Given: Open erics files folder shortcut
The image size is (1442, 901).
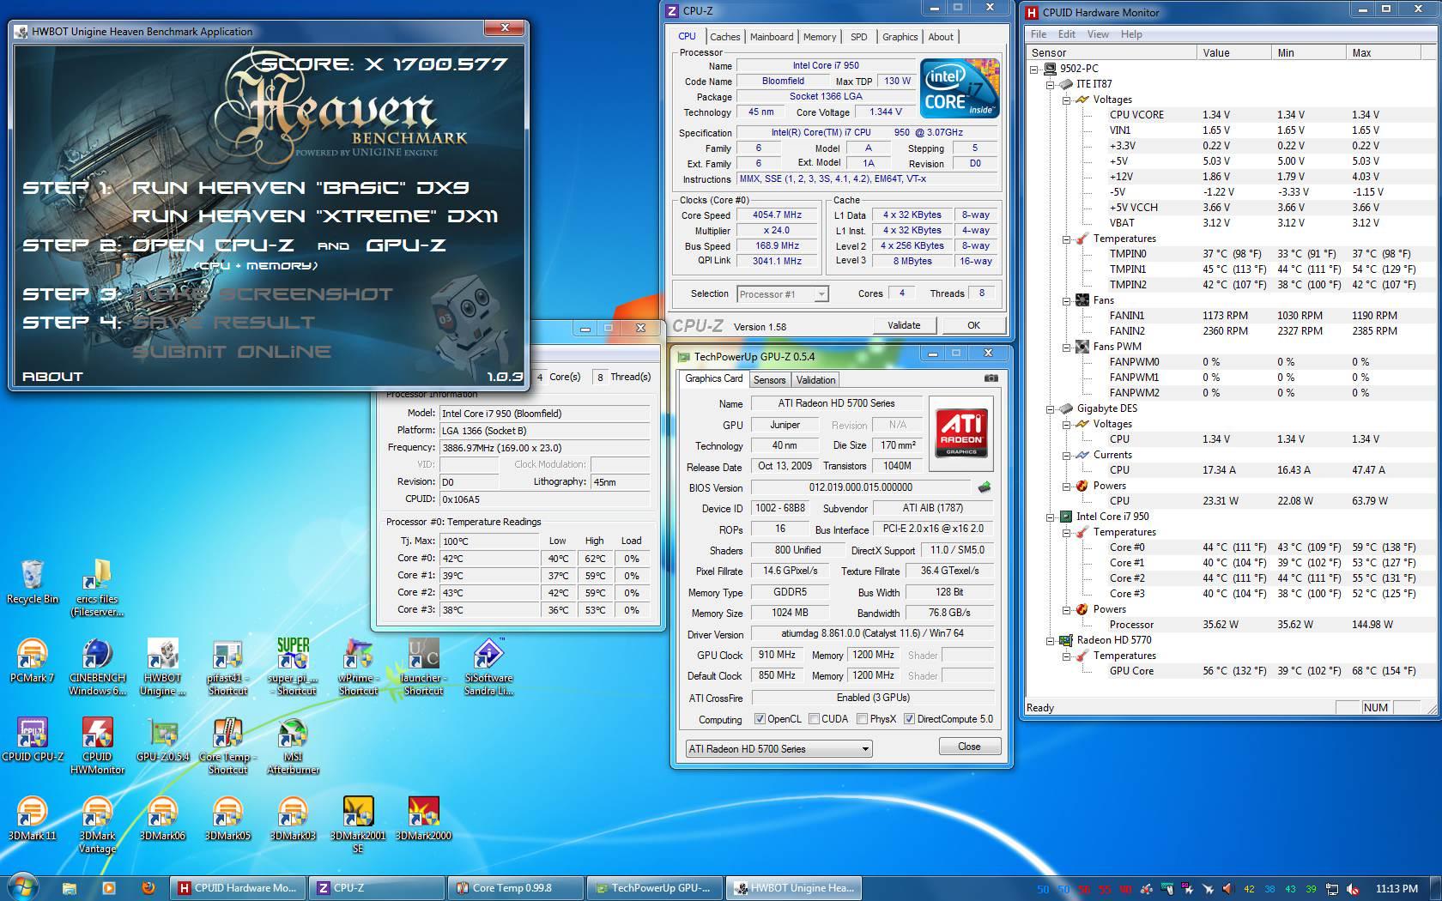Looking at the screenshot, I should pyautogui.click(x=97, y=588).
